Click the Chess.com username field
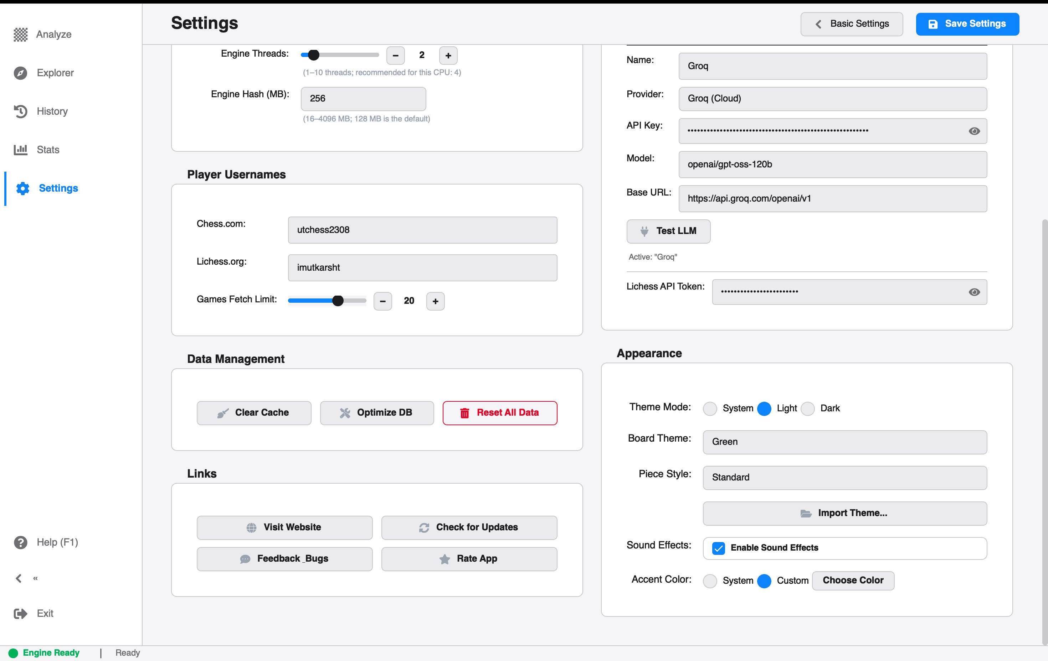1048x661 pixels. pos(422,230)
